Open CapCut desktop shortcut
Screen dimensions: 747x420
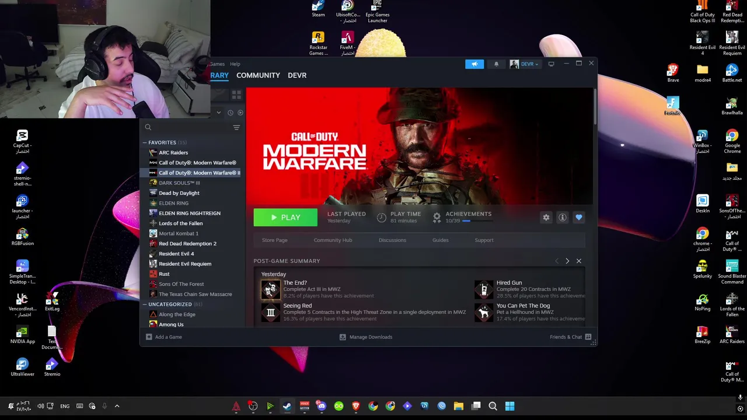[x=22, y=142]
